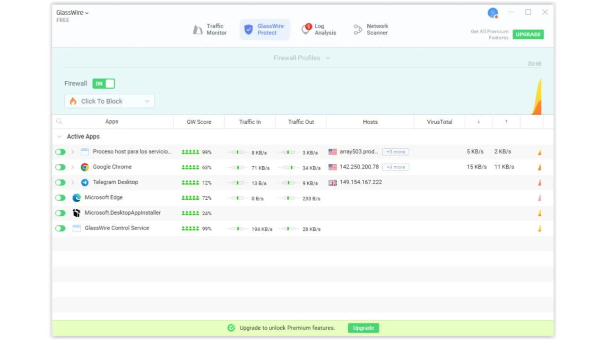Open the Click To Block dropdown
605x340 pixels.
[110, 101]
